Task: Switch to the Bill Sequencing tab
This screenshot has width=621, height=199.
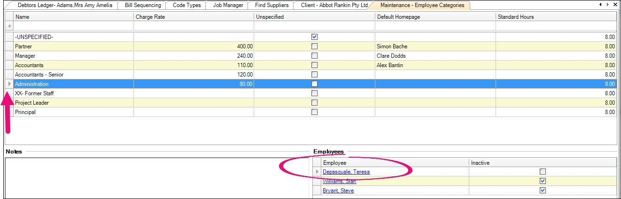Action: coord(143,5)
